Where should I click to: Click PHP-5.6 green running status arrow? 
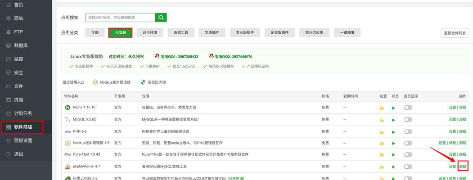(393, 132)
